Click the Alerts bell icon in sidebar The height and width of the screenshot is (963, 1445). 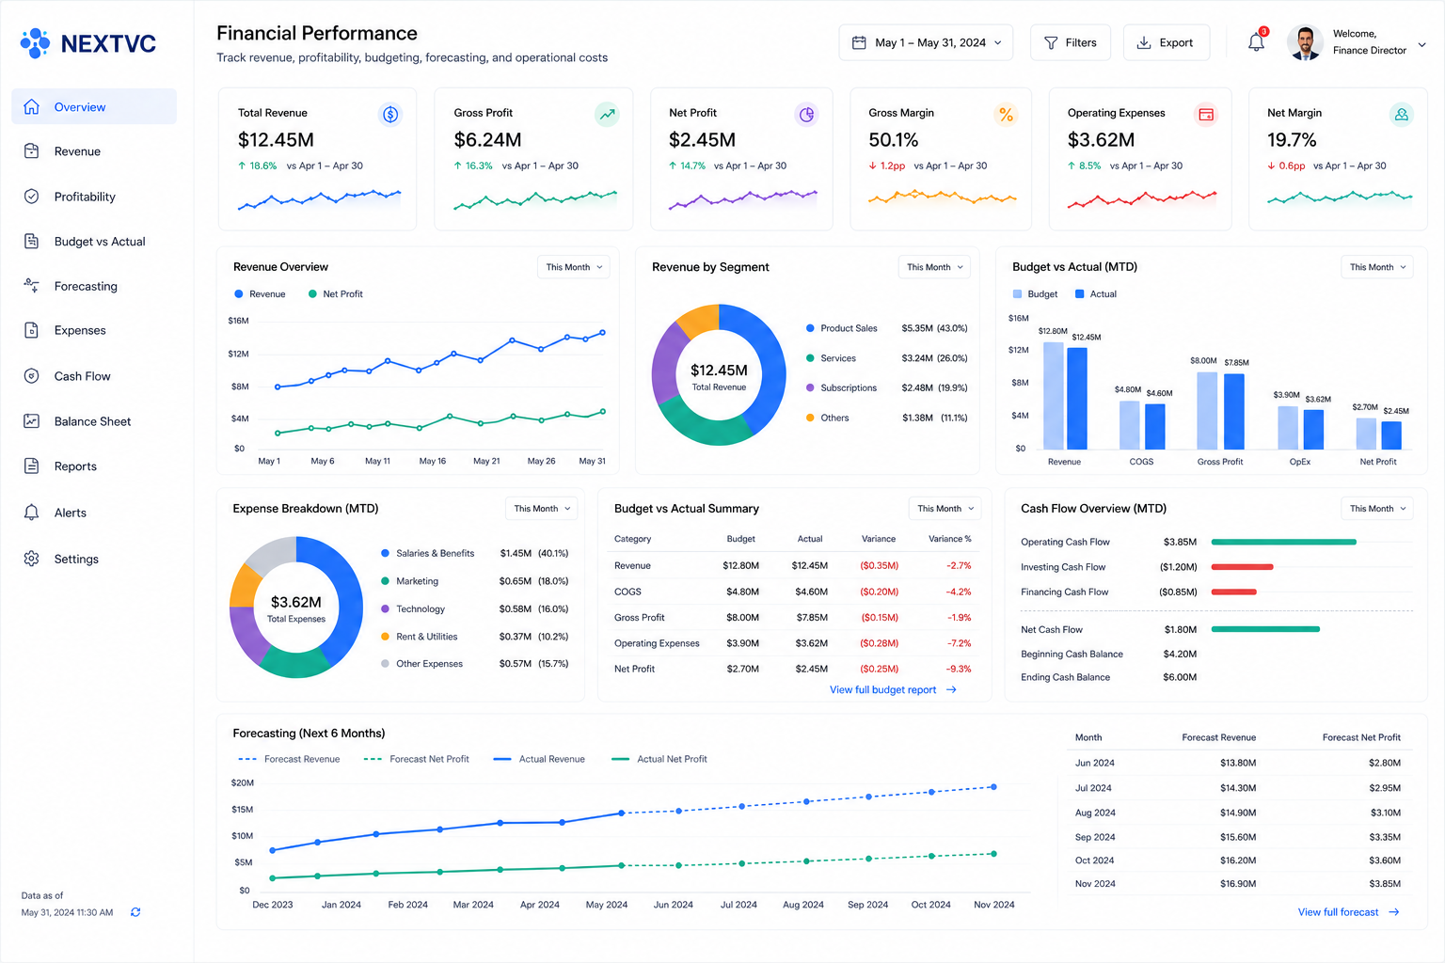(x=31, y=513)
